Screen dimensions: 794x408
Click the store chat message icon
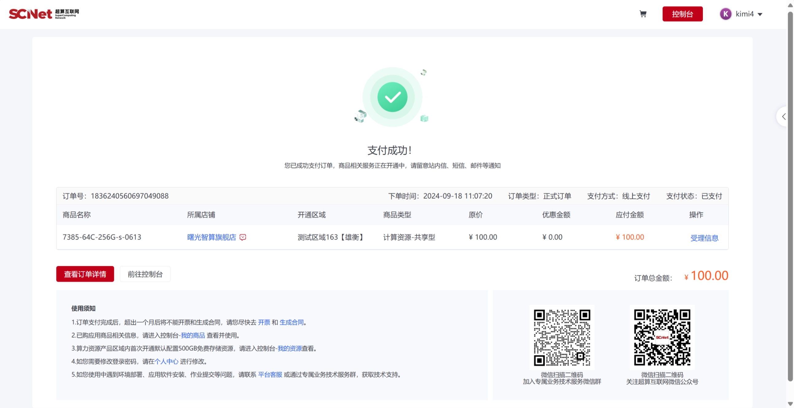tap(243, 237)
